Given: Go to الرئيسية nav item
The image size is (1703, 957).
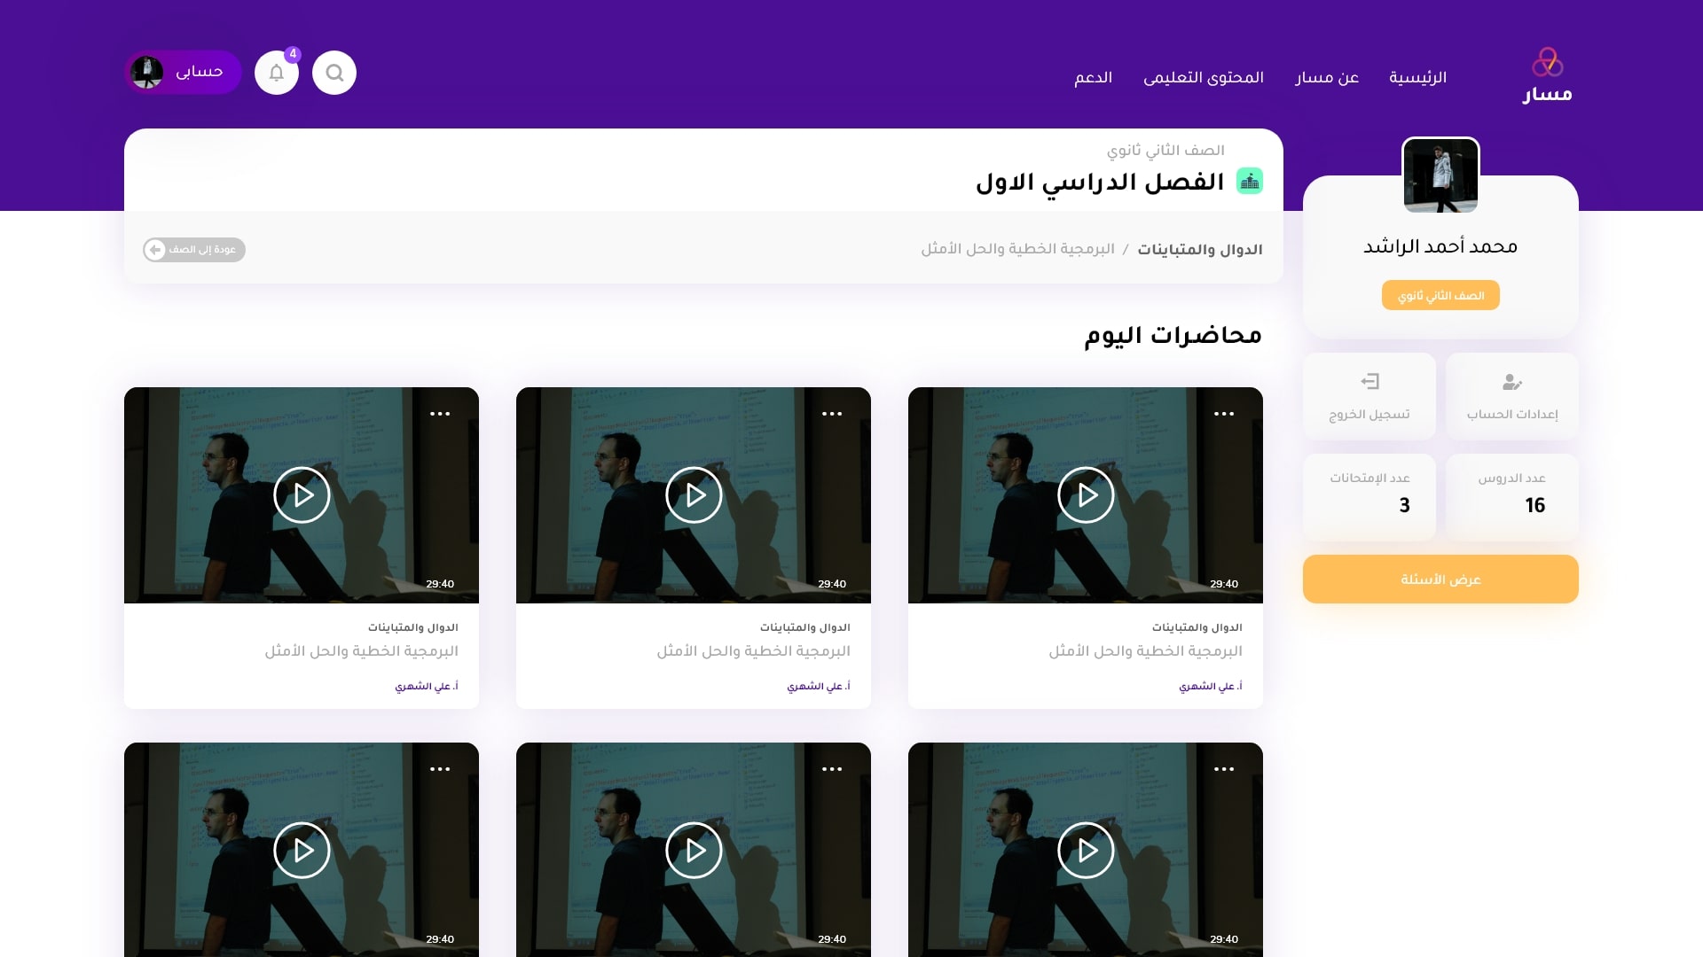Looking at the screenshot, I should (1417, 78).
